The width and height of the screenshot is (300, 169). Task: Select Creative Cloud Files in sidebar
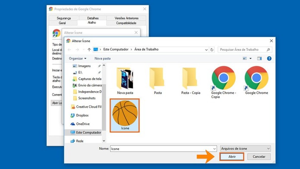(86, 107)
